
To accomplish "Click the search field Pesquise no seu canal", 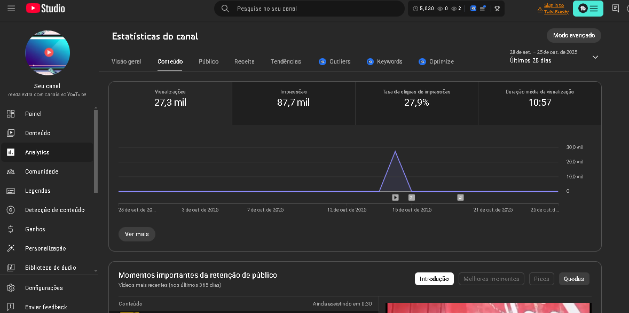I will pos(315,9).
